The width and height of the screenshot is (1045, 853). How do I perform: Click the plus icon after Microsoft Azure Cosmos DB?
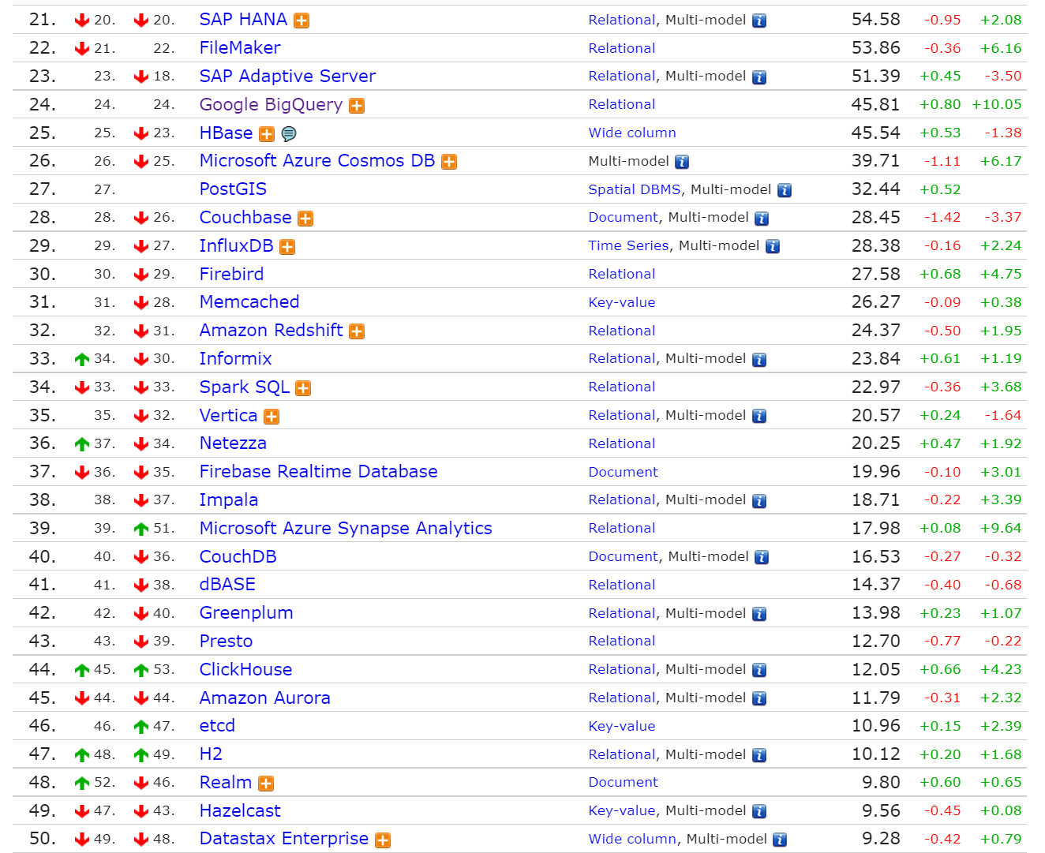click(449, 162)
